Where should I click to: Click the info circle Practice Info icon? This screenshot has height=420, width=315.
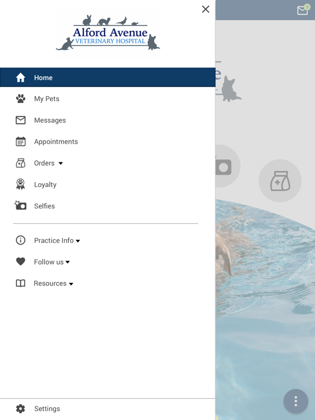coord(21,240)
